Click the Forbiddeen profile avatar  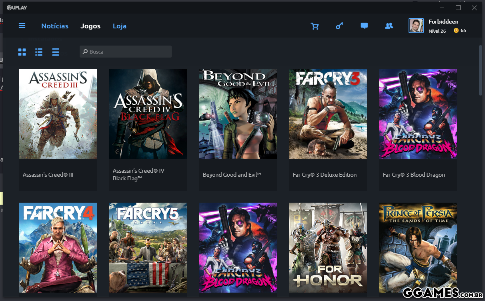click(x=416, y=26)
